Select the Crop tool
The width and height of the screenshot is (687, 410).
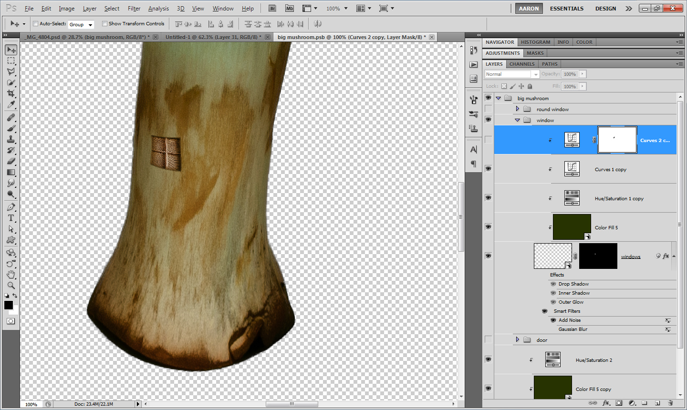click(11, 93)
